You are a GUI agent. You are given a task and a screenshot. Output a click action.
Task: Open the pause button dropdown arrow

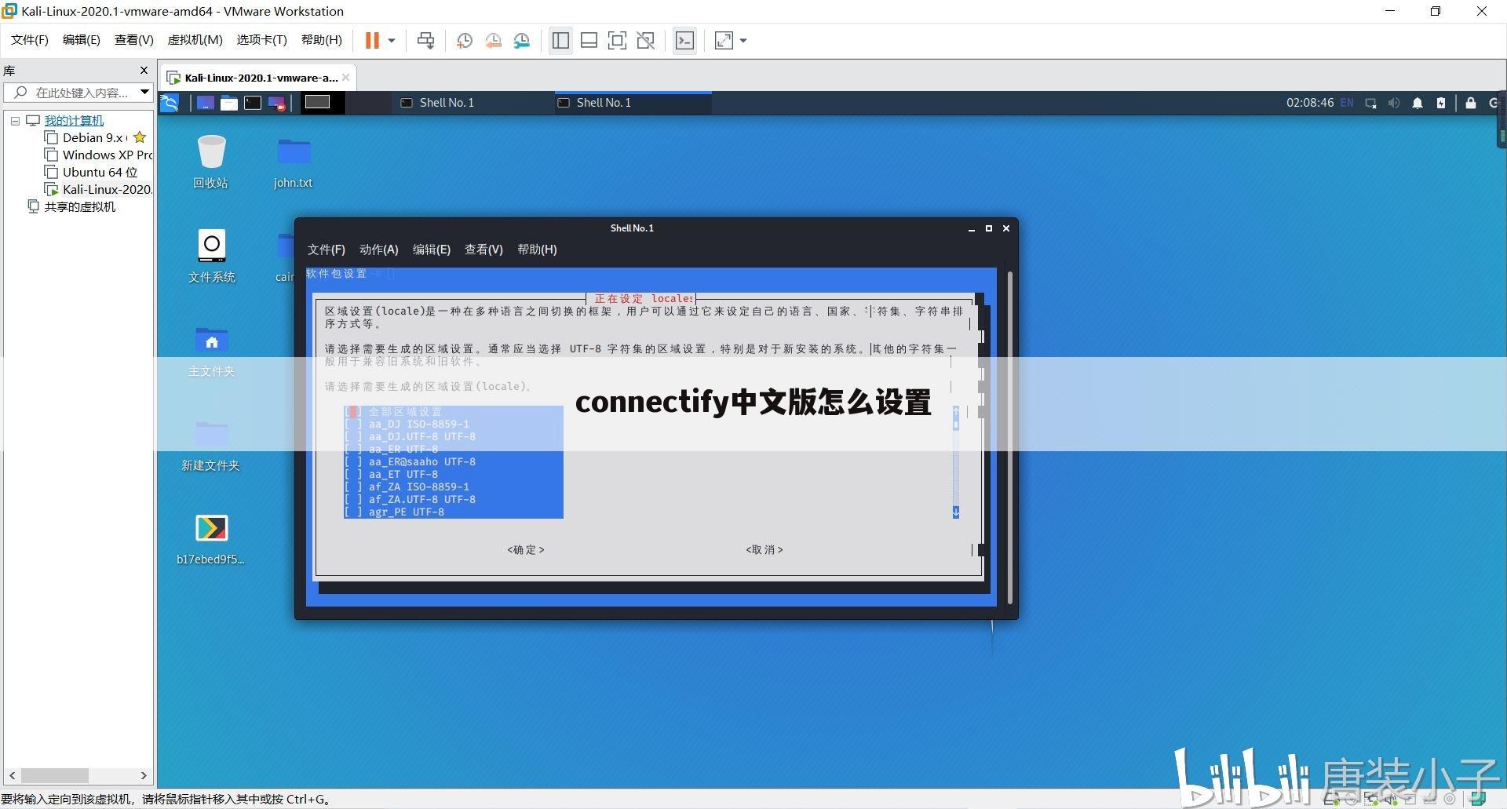click(391, 40)
